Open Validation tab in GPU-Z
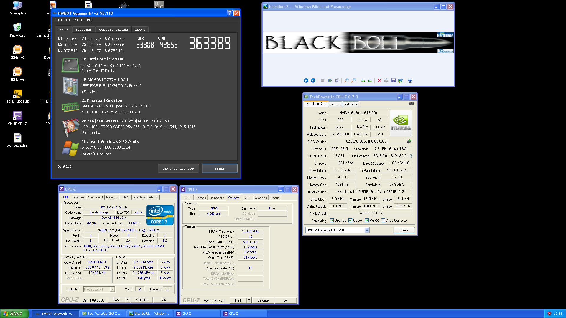Viewport: 566px width, 318px height. tap(351, 104)
